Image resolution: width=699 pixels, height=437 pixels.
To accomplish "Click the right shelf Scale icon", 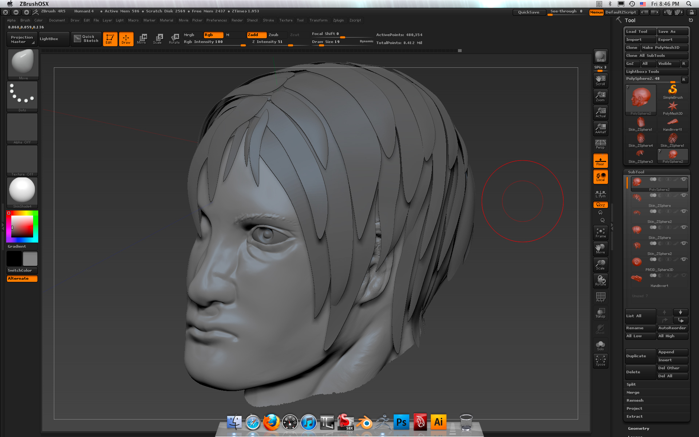I will pyautogui.click(x=600, y=264).
